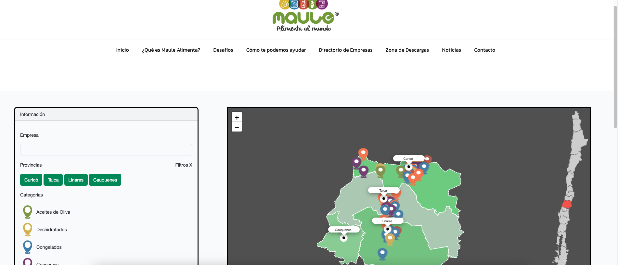Zoom out on the map
The height and width of the screenshot is (265, 618).
tap(237, 127)
